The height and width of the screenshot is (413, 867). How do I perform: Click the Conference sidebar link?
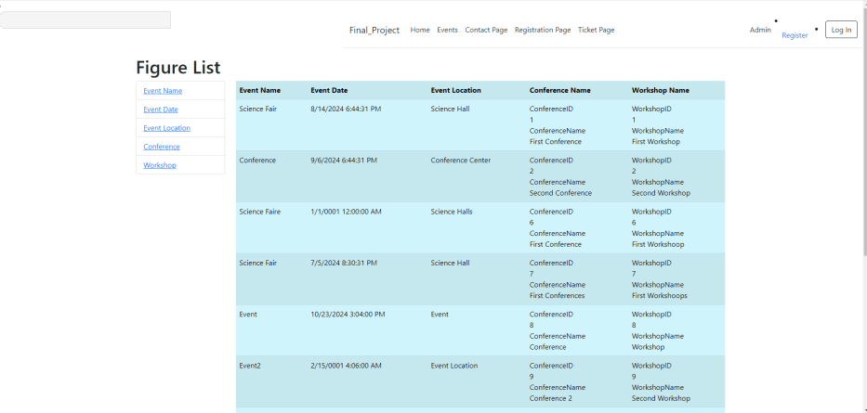point(162,147)
